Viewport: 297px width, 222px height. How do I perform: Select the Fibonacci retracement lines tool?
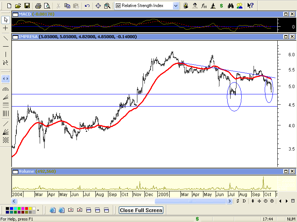click(6, 105)
